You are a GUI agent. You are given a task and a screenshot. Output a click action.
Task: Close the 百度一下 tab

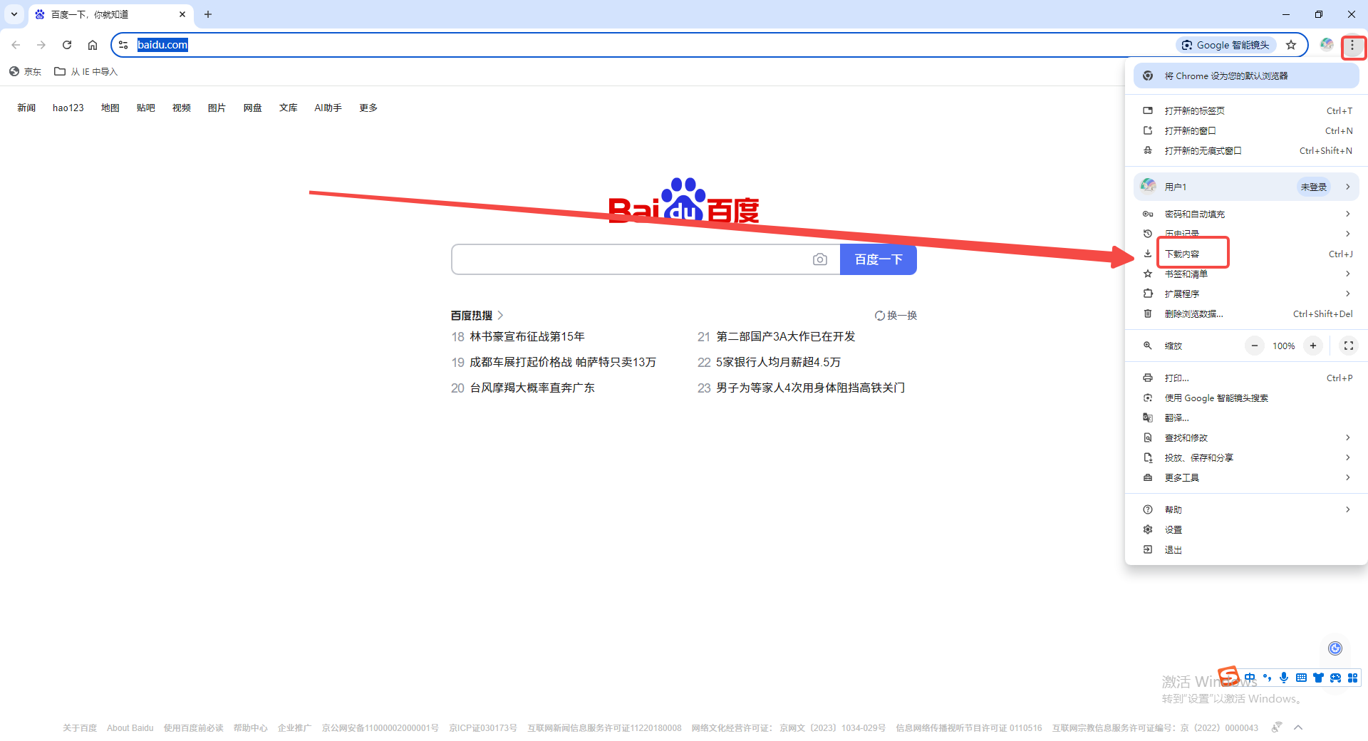pyautogui.click(x=182, y=14)
